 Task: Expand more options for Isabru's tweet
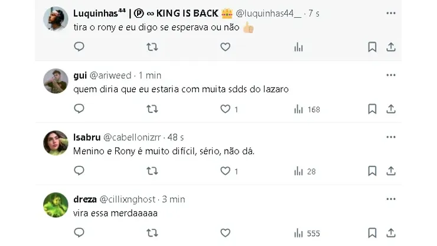[x=391, y=137]
